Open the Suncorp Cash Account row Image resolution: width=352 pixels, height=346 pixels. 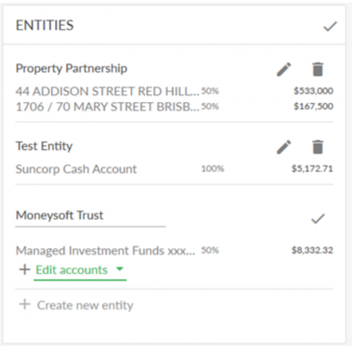[175, 169]
